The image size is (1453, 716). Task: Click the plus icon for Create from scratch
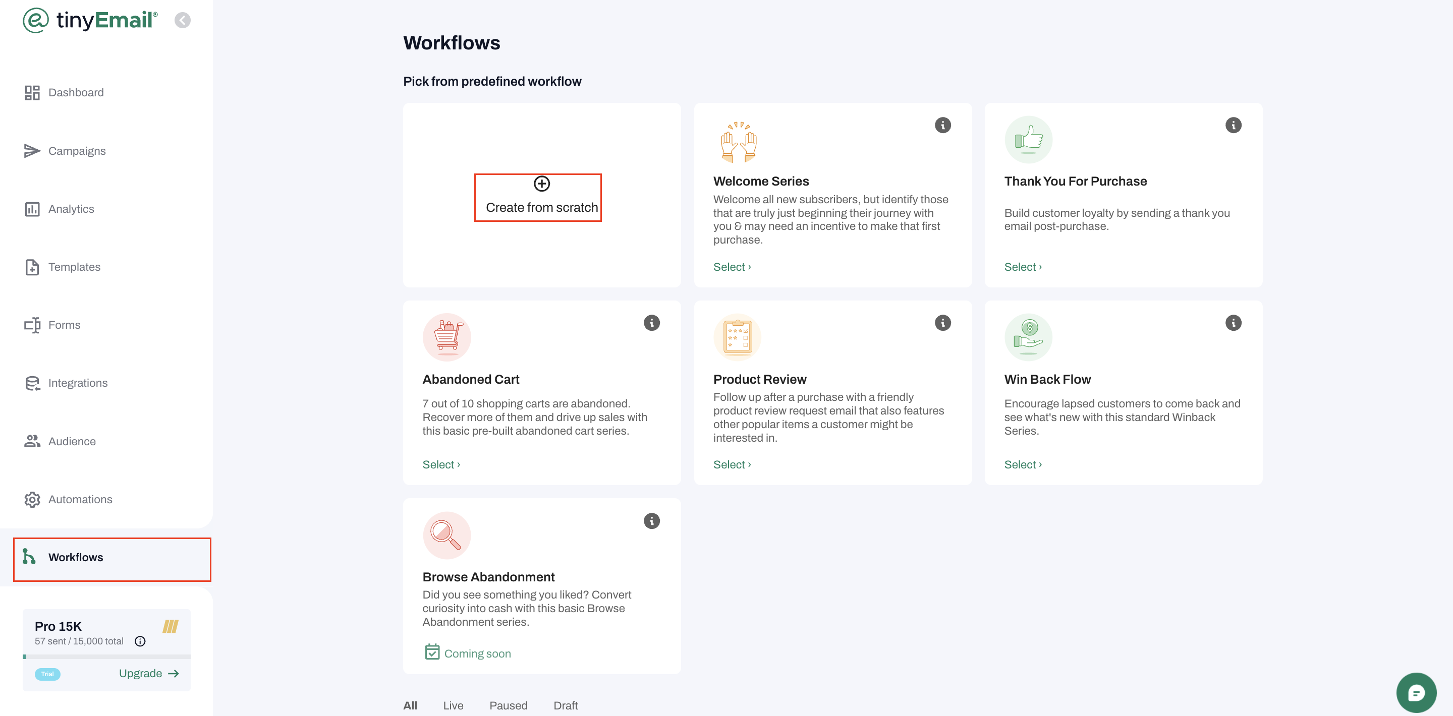(x=541, y=184)
